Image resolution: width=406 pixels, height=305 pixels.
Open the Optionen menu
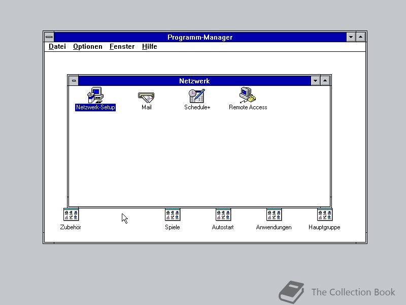pos(87,46)
